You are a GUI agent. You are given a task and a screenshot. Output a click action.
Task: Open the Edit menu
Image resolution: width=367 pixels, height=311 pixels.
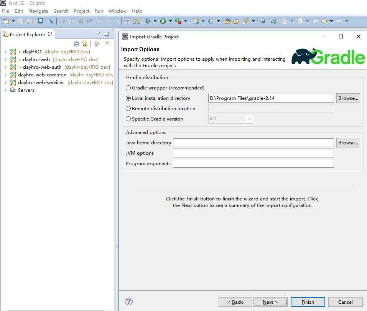(19, 11)
